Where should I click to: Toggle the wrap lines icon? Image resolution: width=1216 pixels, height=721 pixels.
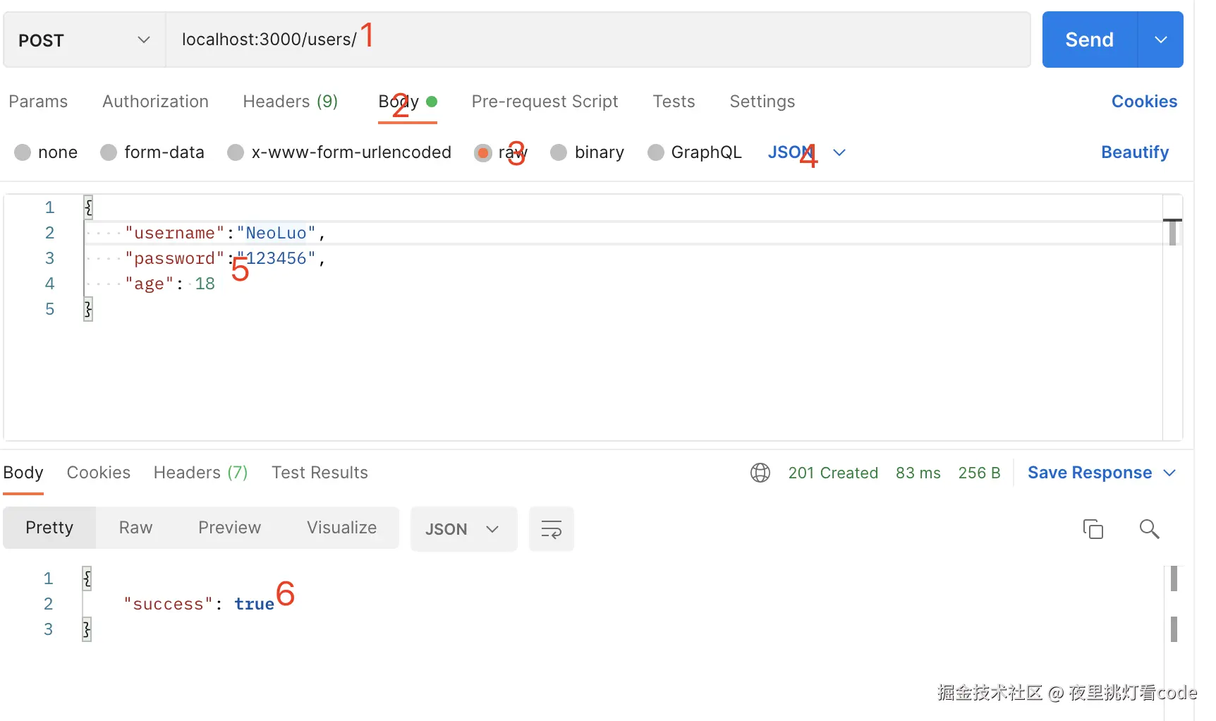551,529
